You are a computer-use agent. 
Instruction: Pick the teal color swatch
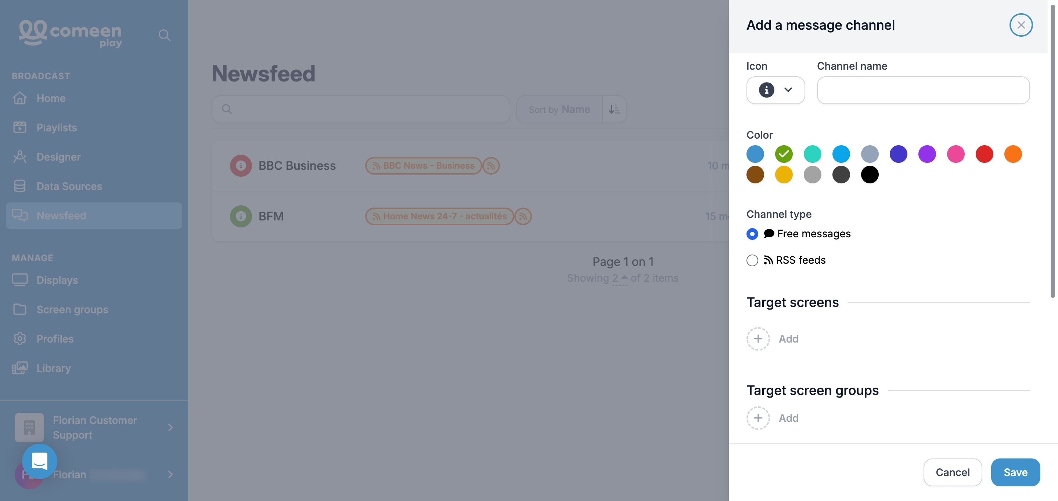click(x=812, y=154)
